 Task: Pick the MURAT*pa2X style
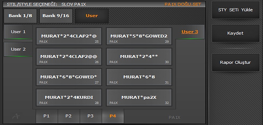point(139,98)
